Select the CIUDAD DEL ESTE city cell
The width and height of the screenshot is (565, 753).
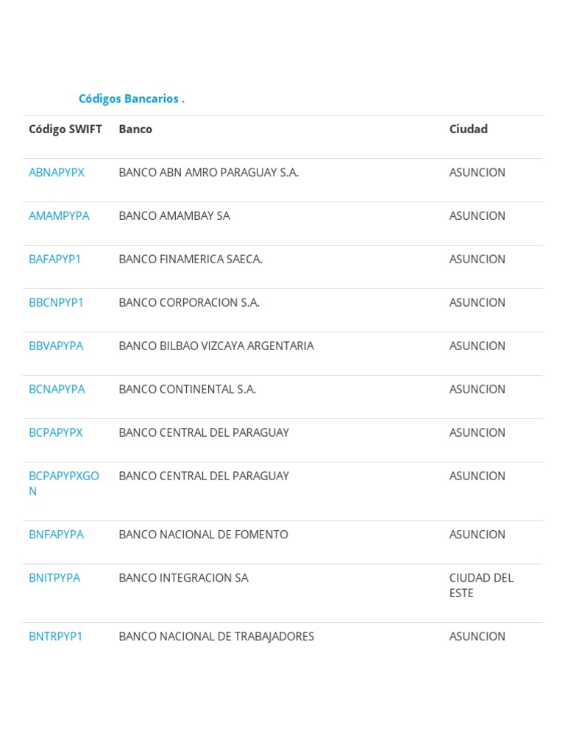pos(481,585)
